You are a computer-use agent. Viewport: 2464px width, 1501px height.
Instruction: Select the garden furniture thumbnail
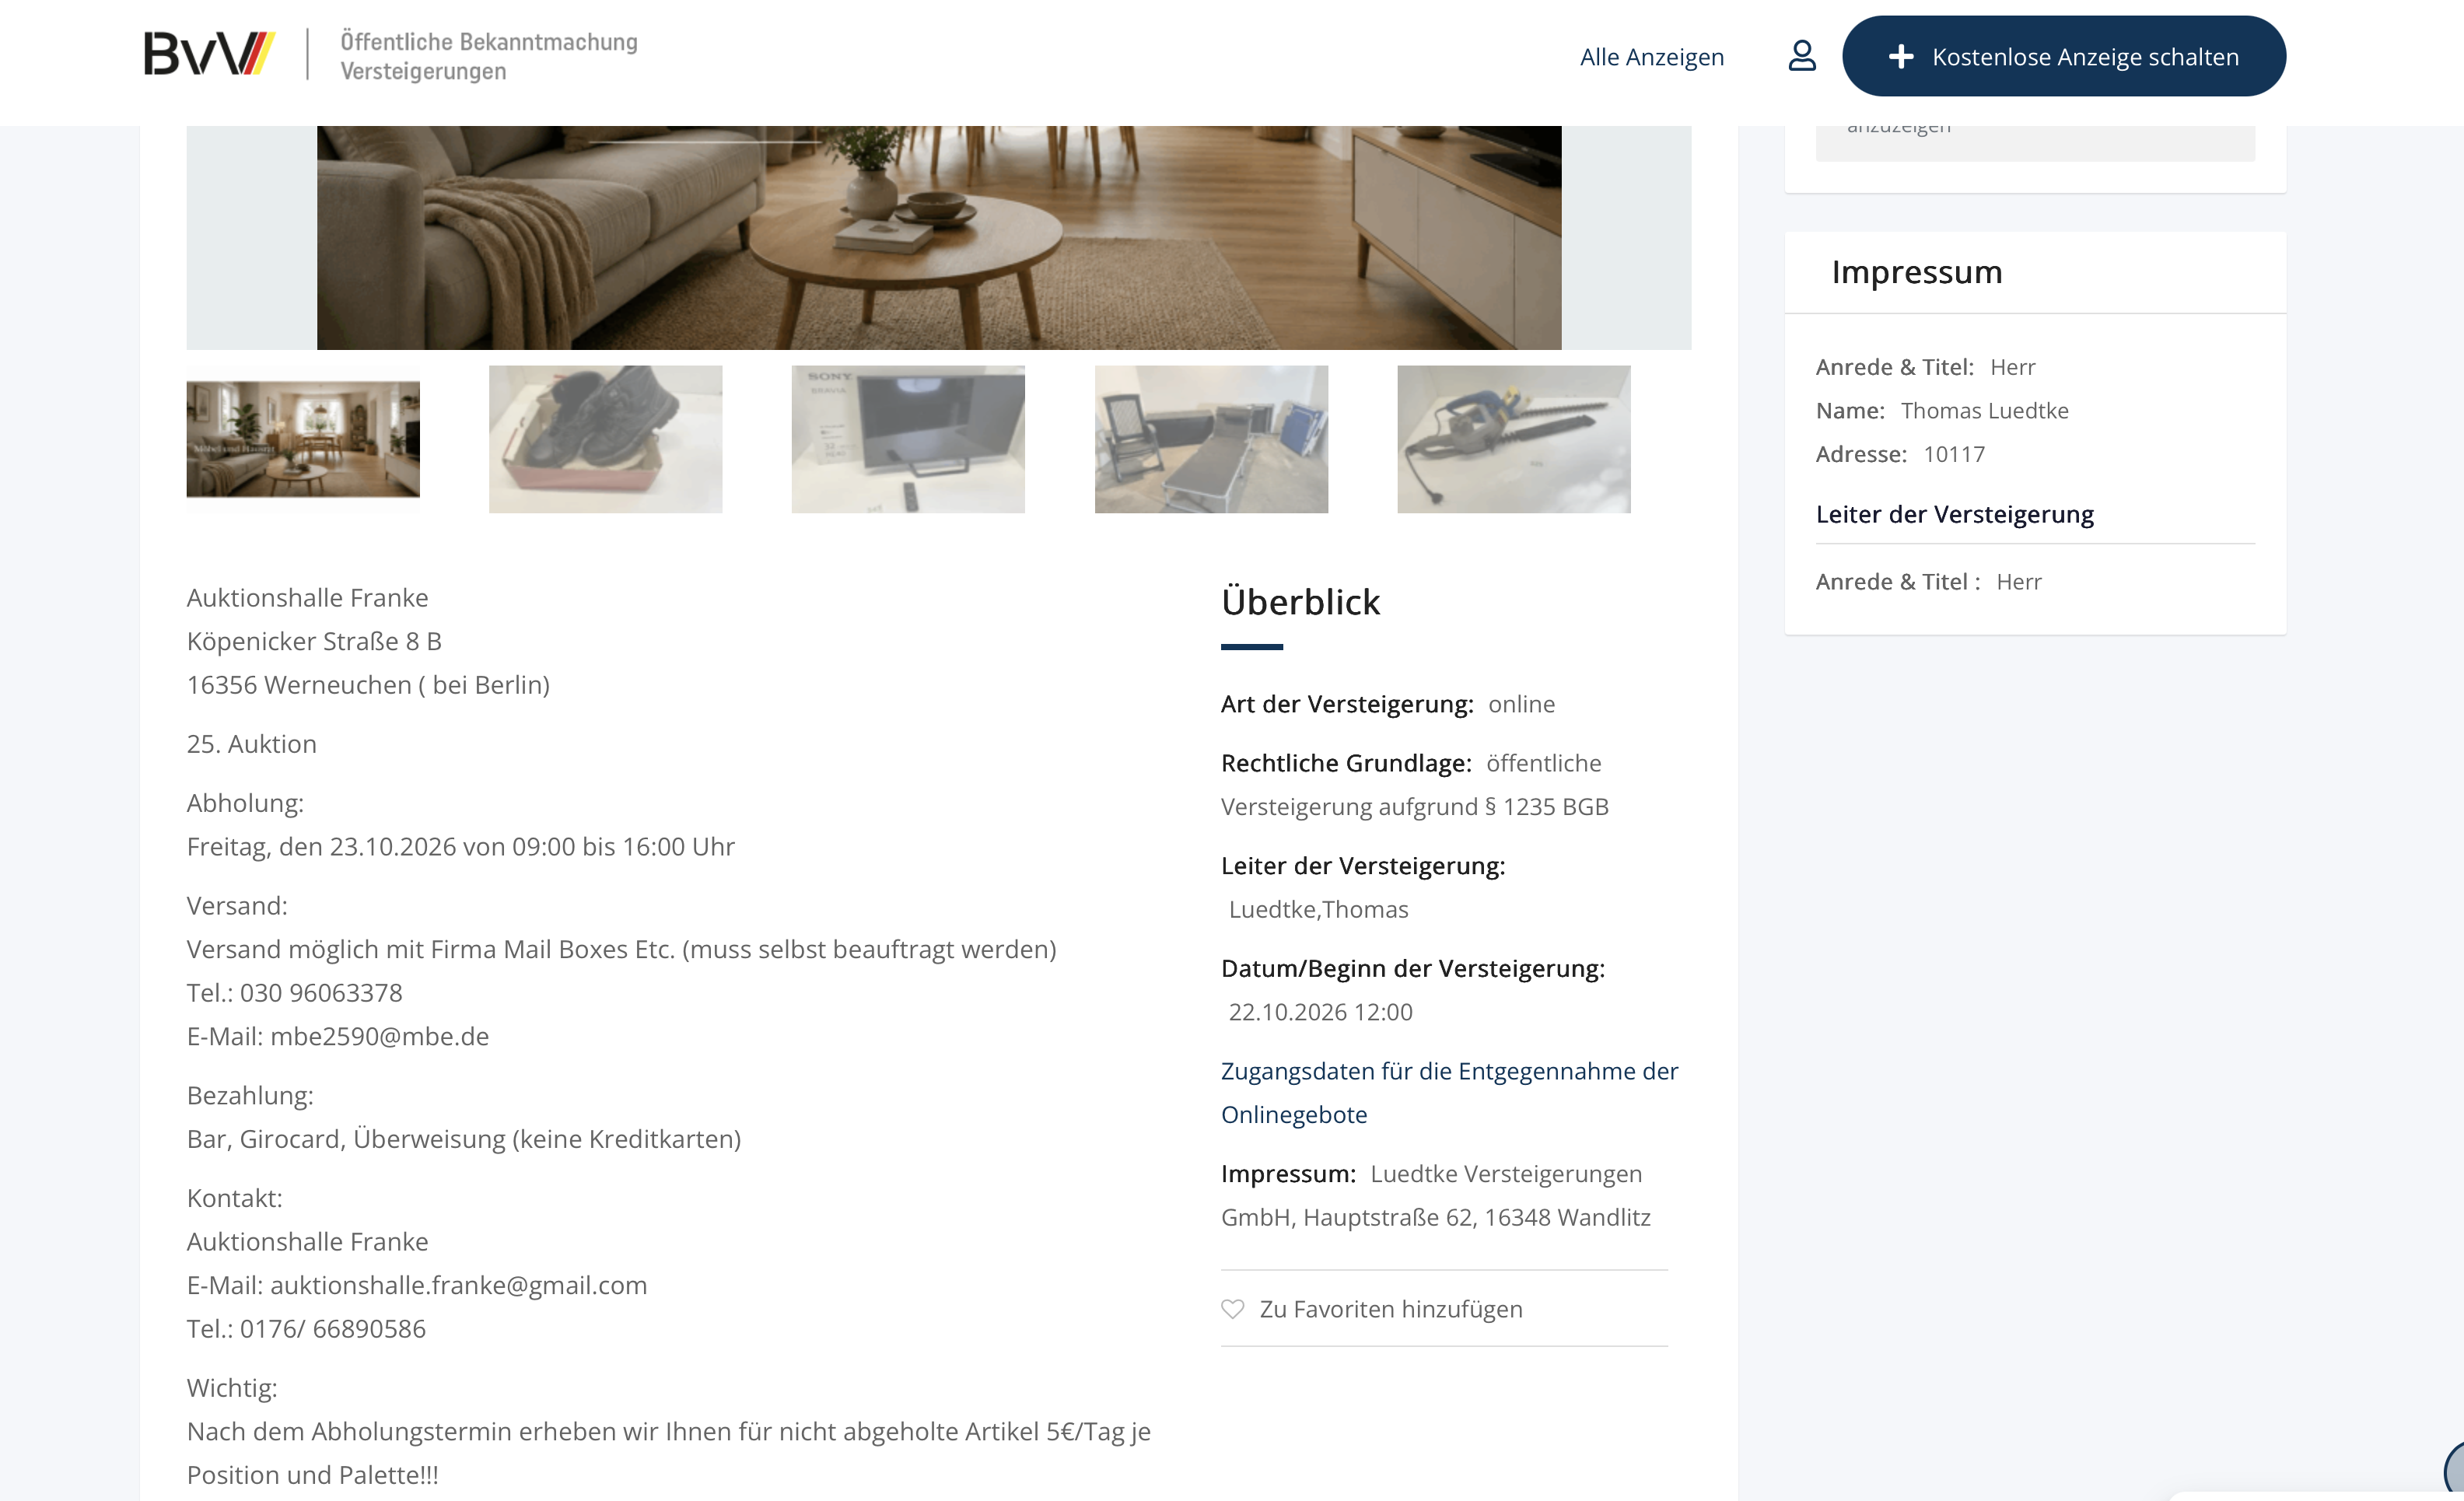click(x=1211, y=439)
